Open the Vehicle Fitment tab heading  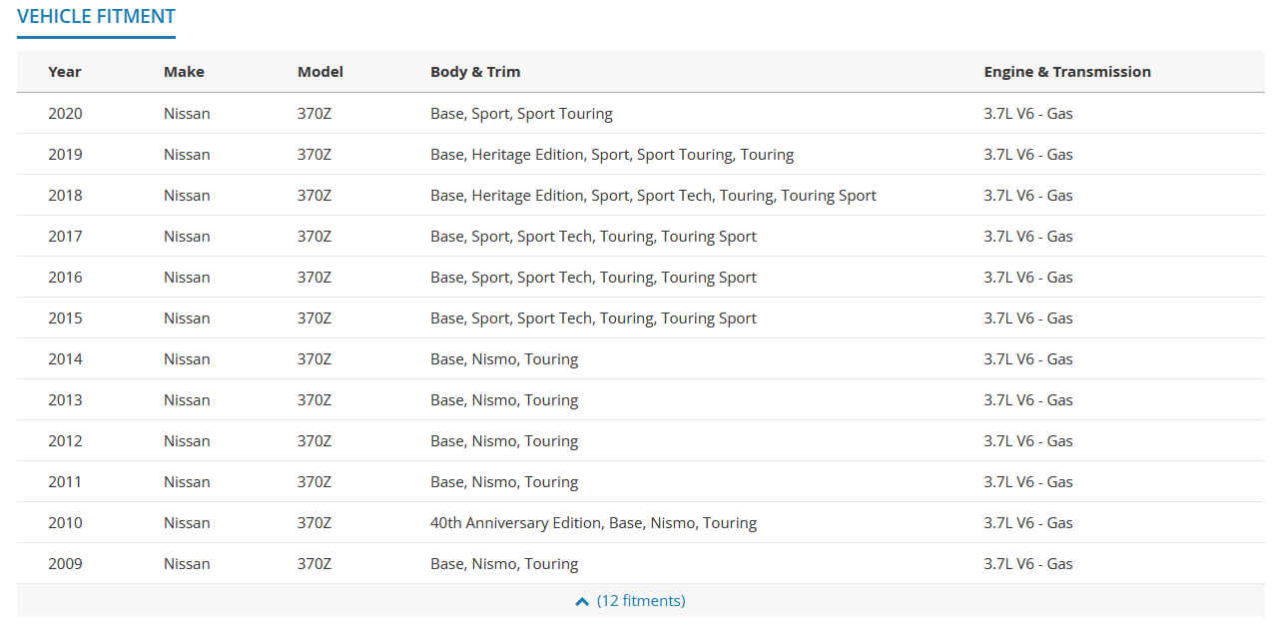click(x=96, y=17)
